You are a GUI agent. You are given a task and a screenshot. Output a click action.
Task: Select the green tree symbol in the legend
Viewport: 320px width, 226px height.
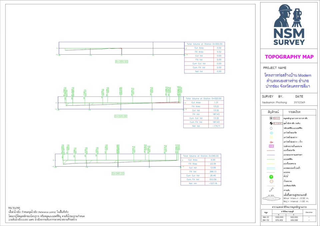click(x=271, y=177)
